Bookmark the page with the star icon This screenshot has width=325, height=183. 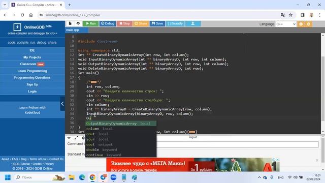(x=291, y=15)
